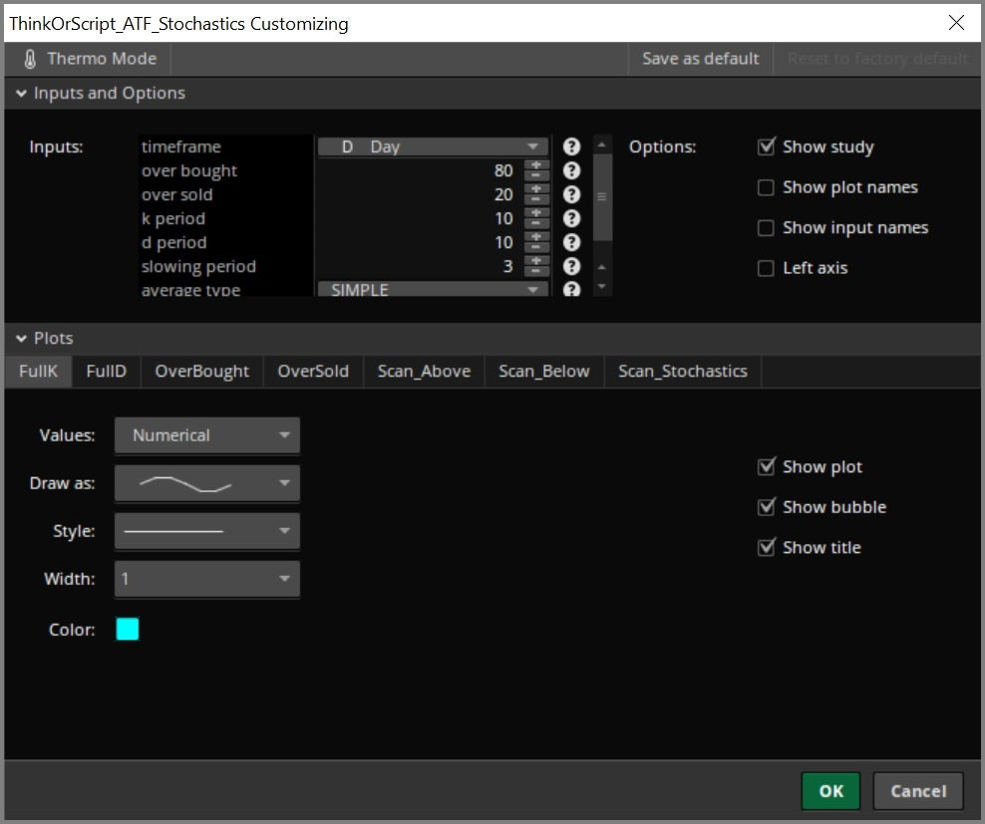Screen dimensions: 985x824
Task: Open the cyan Color swatch
Action: point(128,629)
